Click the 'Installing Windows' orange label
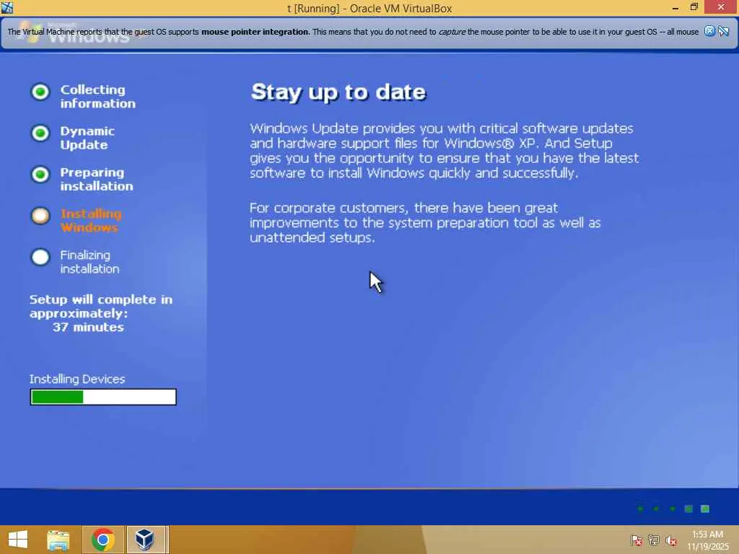The image size is (739, 554). 91,221
